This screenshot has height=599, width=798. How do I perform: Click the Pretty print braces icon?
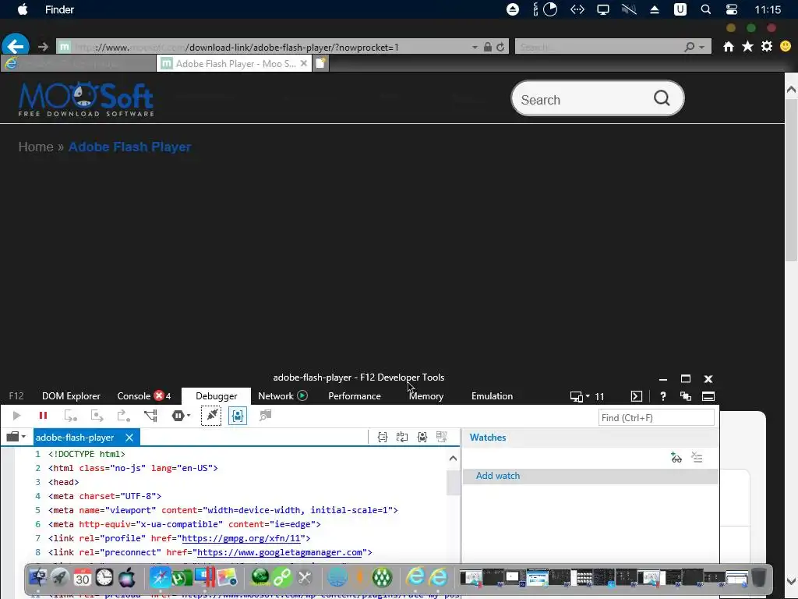pos(383,437)
